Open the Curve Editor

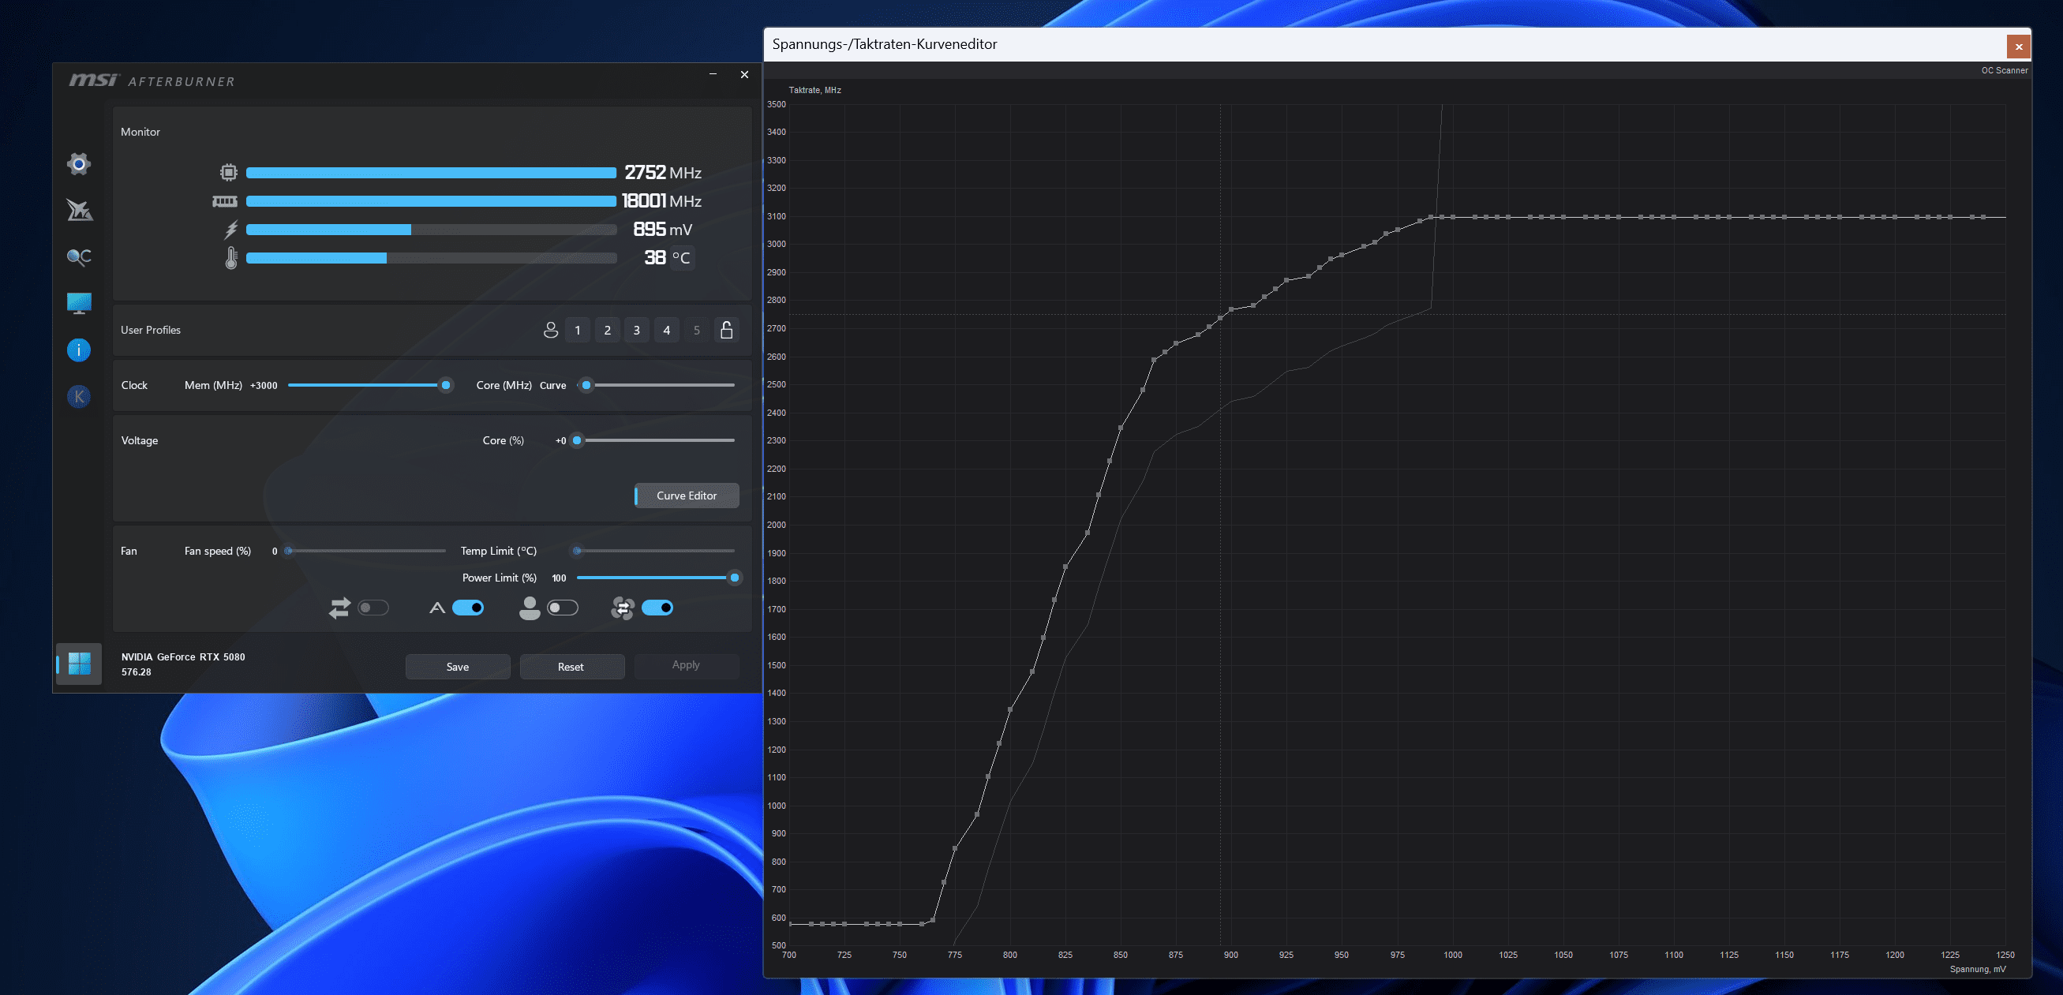pos(687,496)
